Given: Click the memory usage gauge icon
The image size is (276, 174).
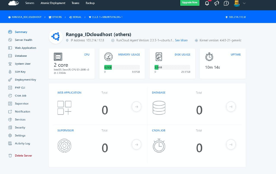Looking at the screenshot, I should click(108, 57).
